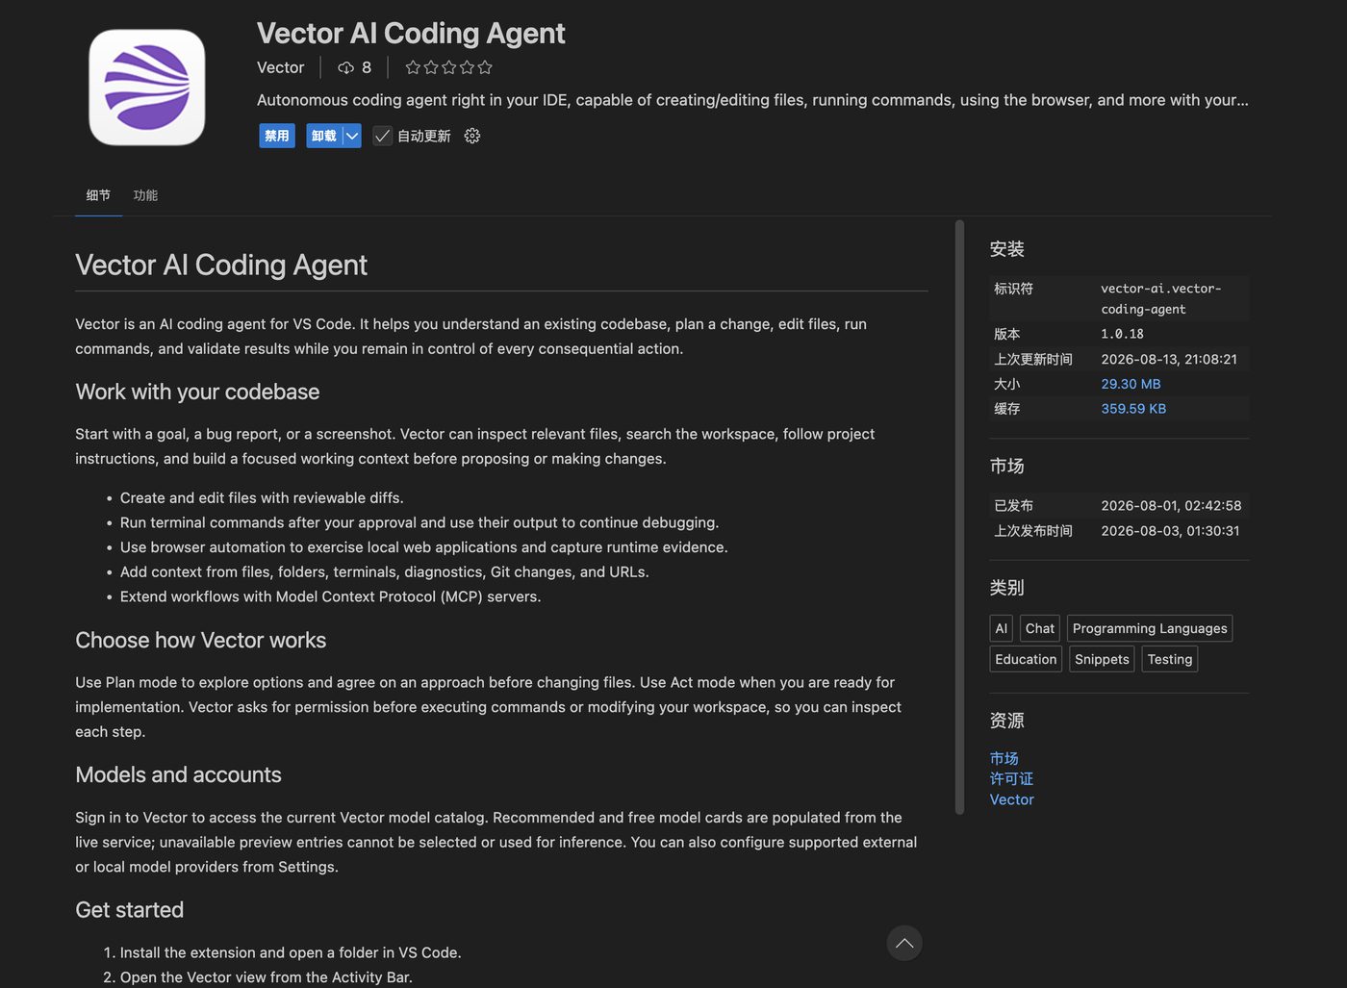The image size is (1347, 988).
Task: Click the 2026-08-03, 01:30:31 release date
Action: coord(1170,530)
